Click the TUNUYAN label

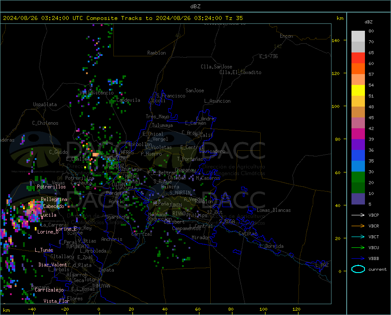tap(101, 286)
